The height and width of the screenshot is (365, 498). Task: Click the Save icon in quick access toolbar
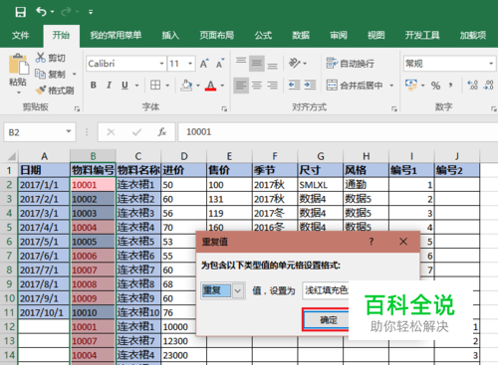click(20, 12)
